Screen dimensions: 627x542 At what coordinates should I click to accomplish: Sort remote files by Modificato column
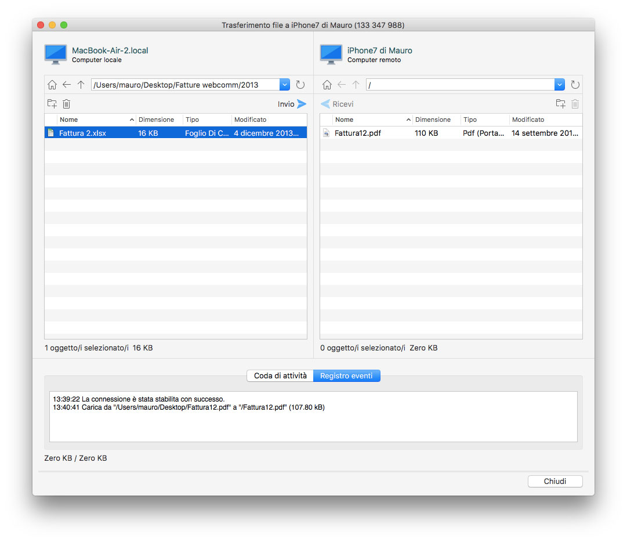tap(546, 120)
